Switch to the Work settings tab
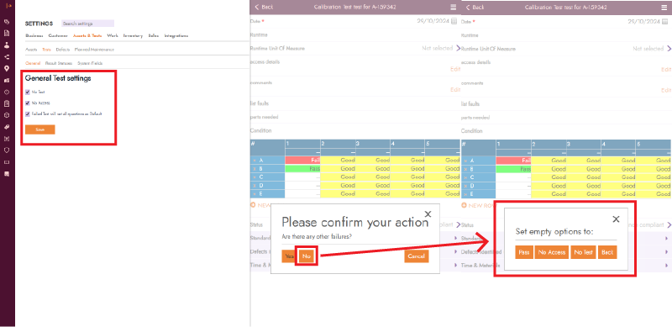The width and height of the screenshot is (672, 327). point(113,35)
